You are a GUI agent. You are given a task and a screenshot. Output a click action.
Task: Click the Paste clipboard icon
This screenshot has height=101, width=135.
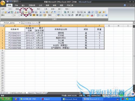(x=47, y=12)
